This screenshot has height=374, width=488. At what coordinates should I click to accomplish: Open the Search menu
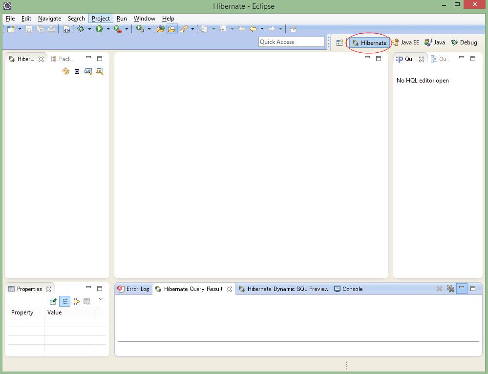76,19
